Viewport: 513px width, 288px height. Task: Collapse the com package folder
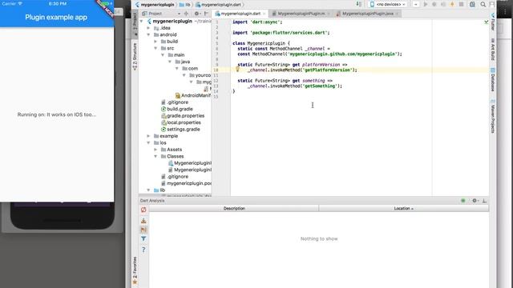(x=177, y=69)
